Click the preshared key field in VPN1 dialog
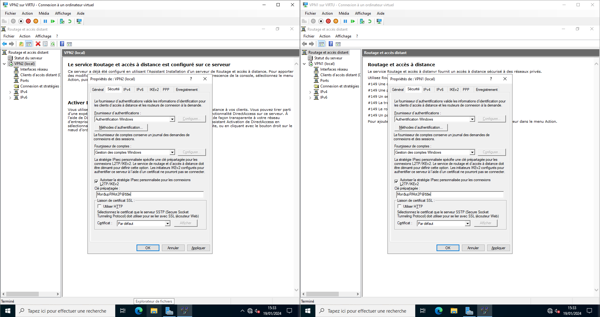The height and width of the screenshot is (317, 600). pos(450,194)
